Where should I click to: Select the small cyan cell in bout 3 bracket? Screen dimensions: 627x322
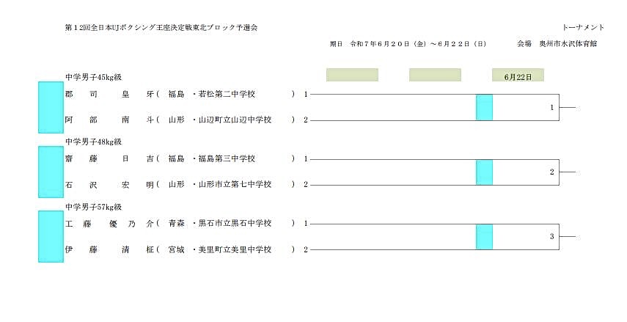[484, 236]
